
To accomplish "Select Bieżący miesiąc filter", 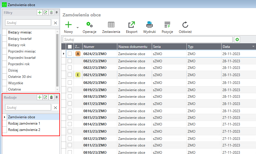I will (20, 32).
